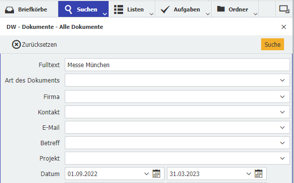The image size is (294, 183).
Task: Expand the start date 01.09.2022 dropdown
Action: (147, 174)
